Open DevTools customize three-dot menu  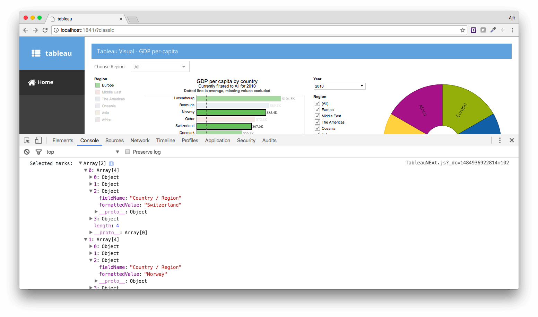[x=500, y=140]
